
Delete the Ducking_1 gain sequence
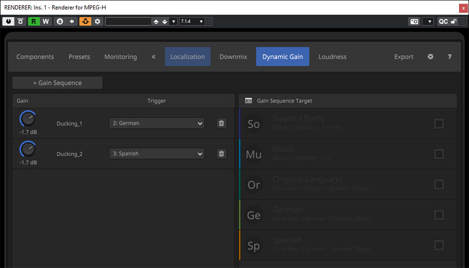pos(221,123)
